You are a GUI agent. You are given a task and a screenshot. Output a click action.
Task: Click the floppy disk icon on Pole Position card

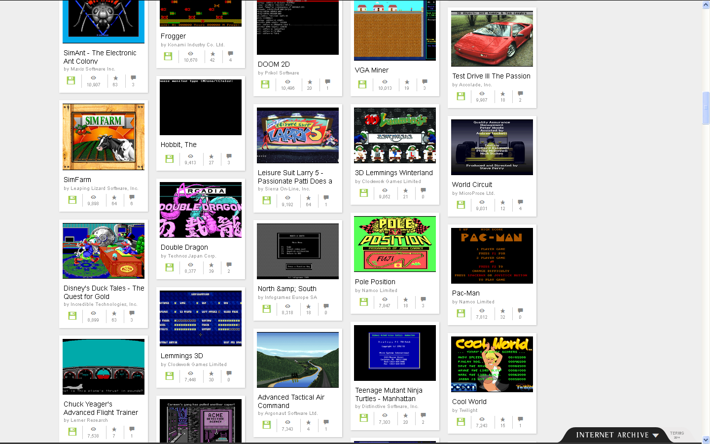pos(364,302)
